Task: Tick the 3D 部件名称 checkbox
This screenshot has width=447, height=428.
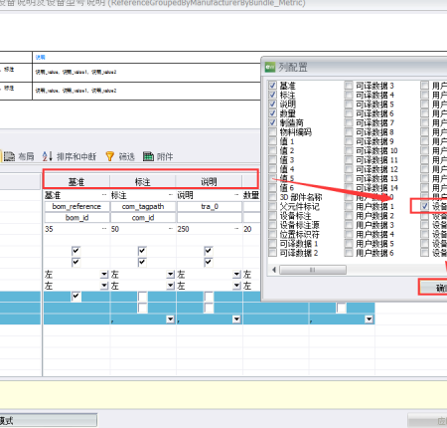Action: [x=272, y=197]
